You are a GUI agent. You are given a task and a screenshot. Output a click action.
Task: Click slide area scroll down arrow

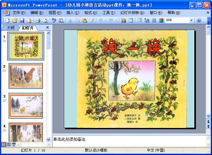(208, 116)
